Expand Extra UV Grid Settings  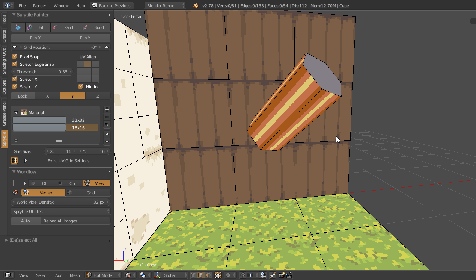[26, 161]
